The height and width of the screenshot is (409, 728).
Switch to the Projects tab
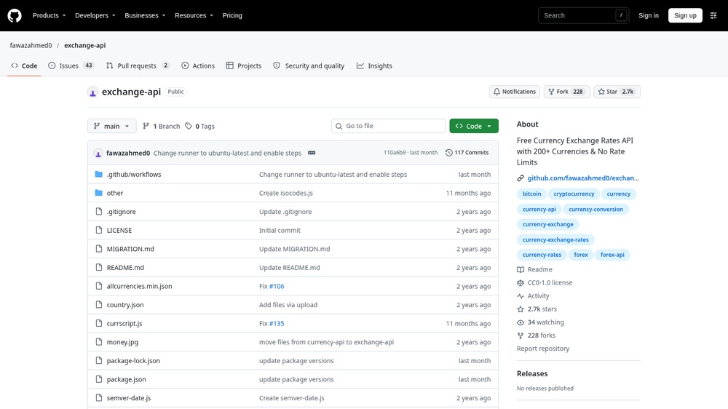(244, 66)
